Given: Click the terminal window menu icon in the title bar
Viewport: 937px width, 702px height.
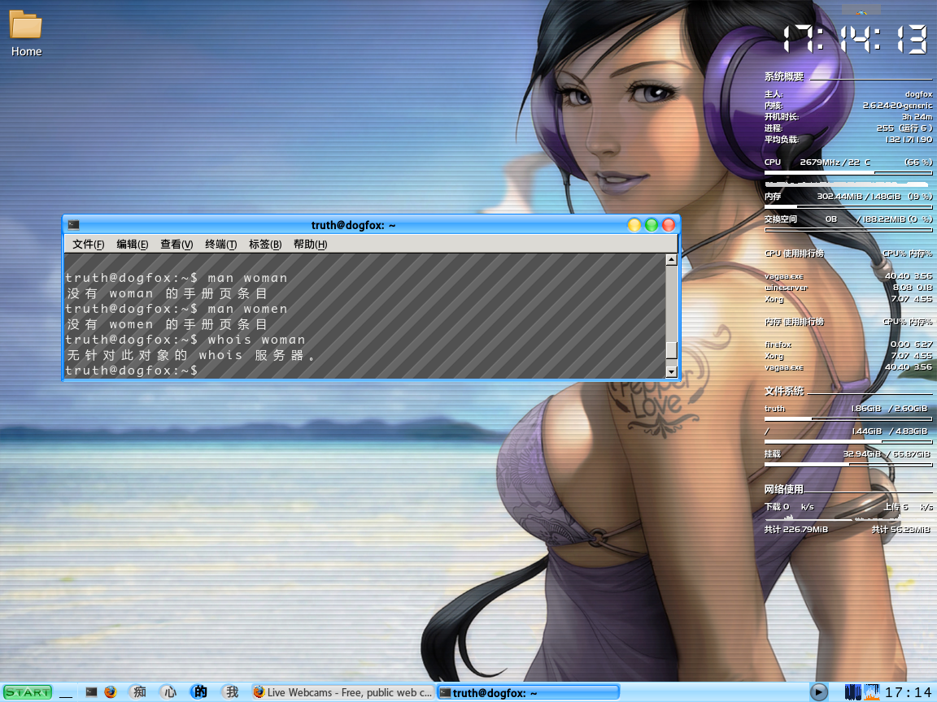Looking at the screenshot, I should (73, 225).
